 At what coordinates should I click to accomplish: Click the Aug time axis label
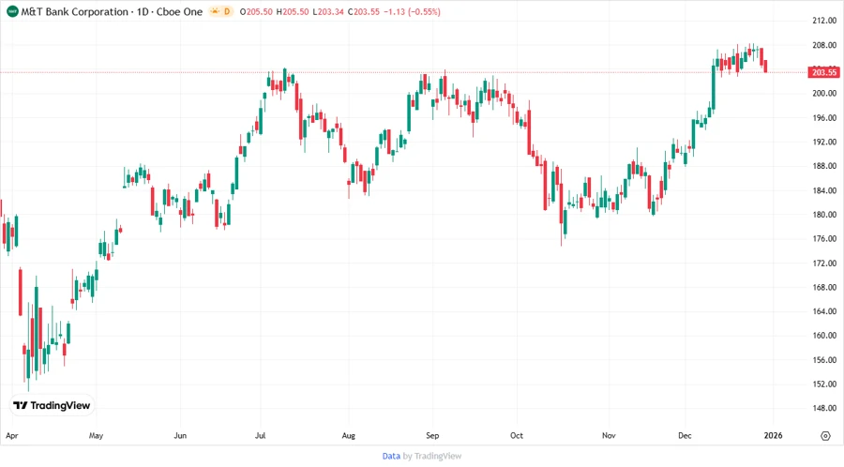[x=348, y=436]
